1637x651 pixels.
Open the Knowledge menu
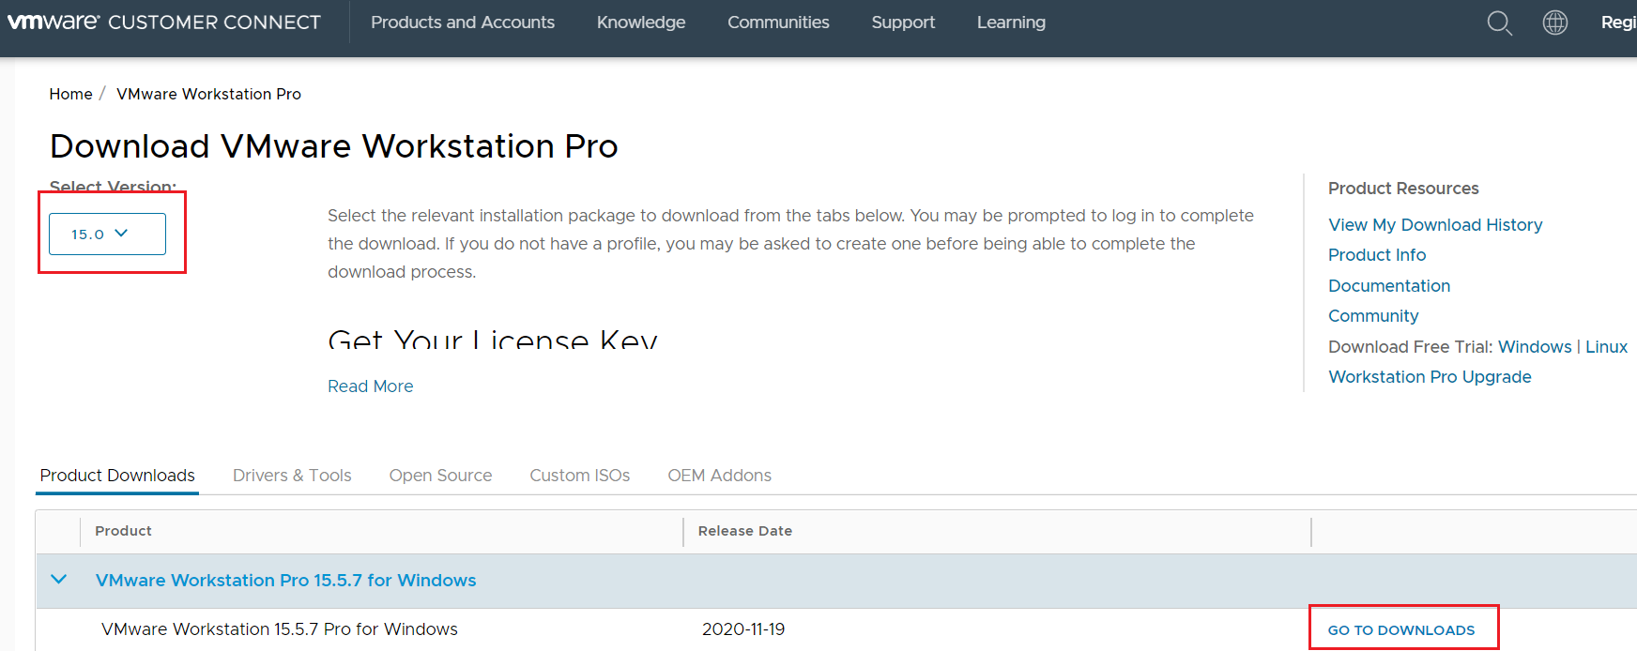pyautogui.click(x=641, y=22)
